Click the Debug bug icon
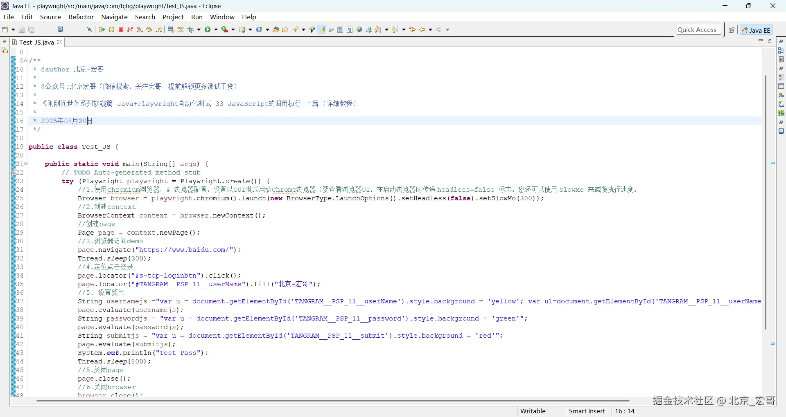 [191, 29]
